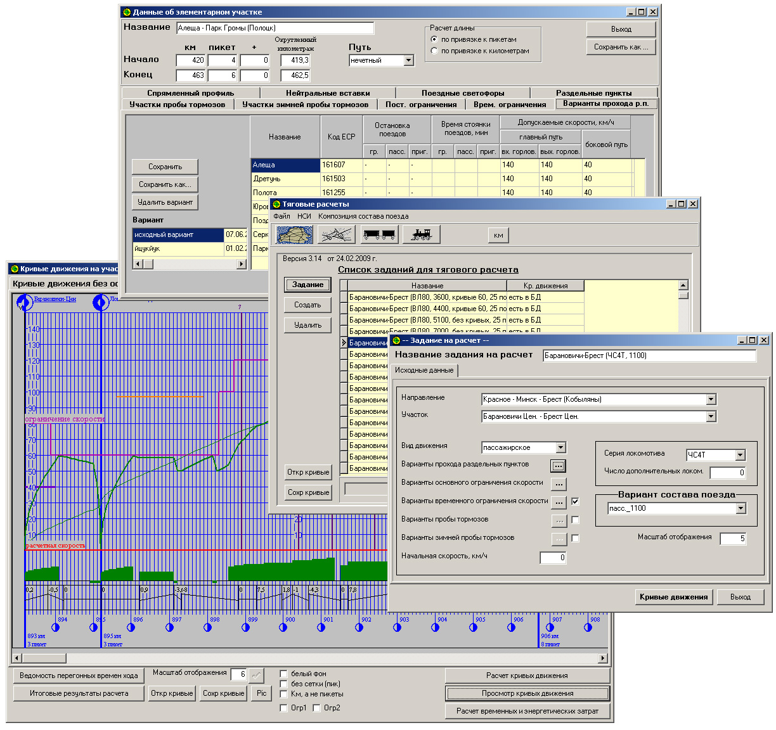Expand the Путь dropdown (нечетный)
Image resolution: width=776 pixels, height=730 pixels.
click(408, 61)
